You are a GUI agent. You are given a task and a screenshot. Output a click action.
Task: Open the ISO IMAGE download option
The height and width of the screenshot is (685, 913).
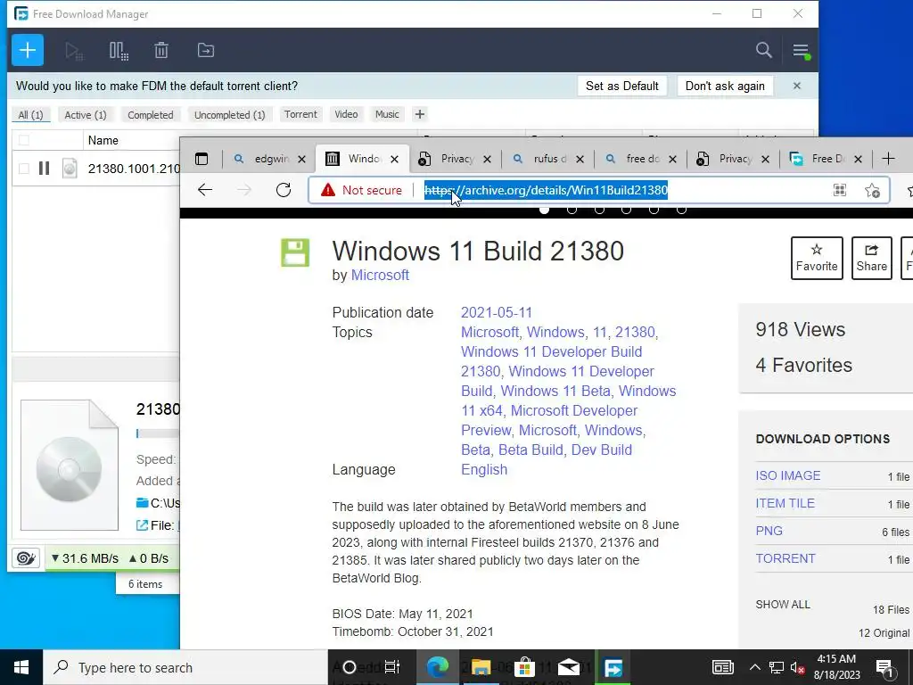(x=788, y=475)
